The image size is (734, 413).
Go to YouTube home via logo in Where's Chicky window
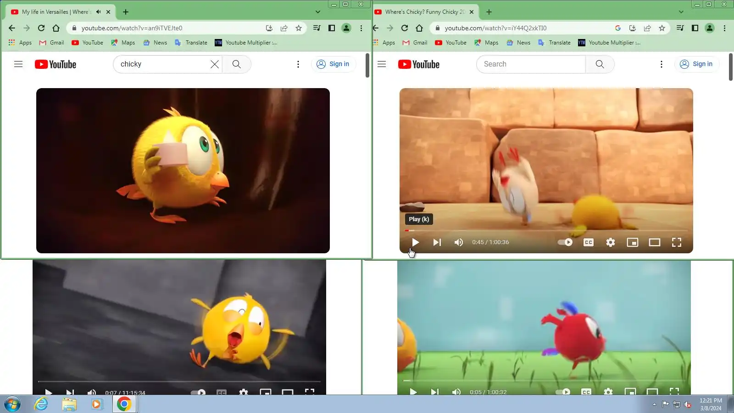point(419,64)
